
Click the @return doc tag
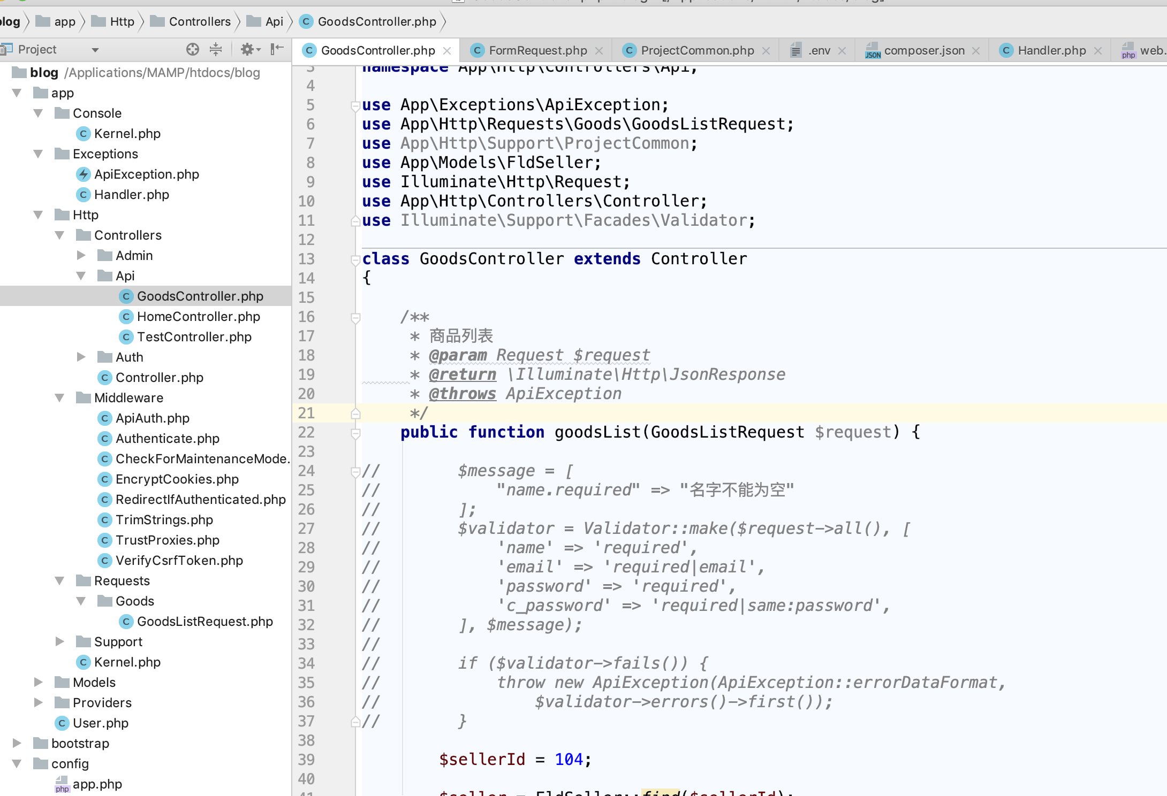pos(463,374)
